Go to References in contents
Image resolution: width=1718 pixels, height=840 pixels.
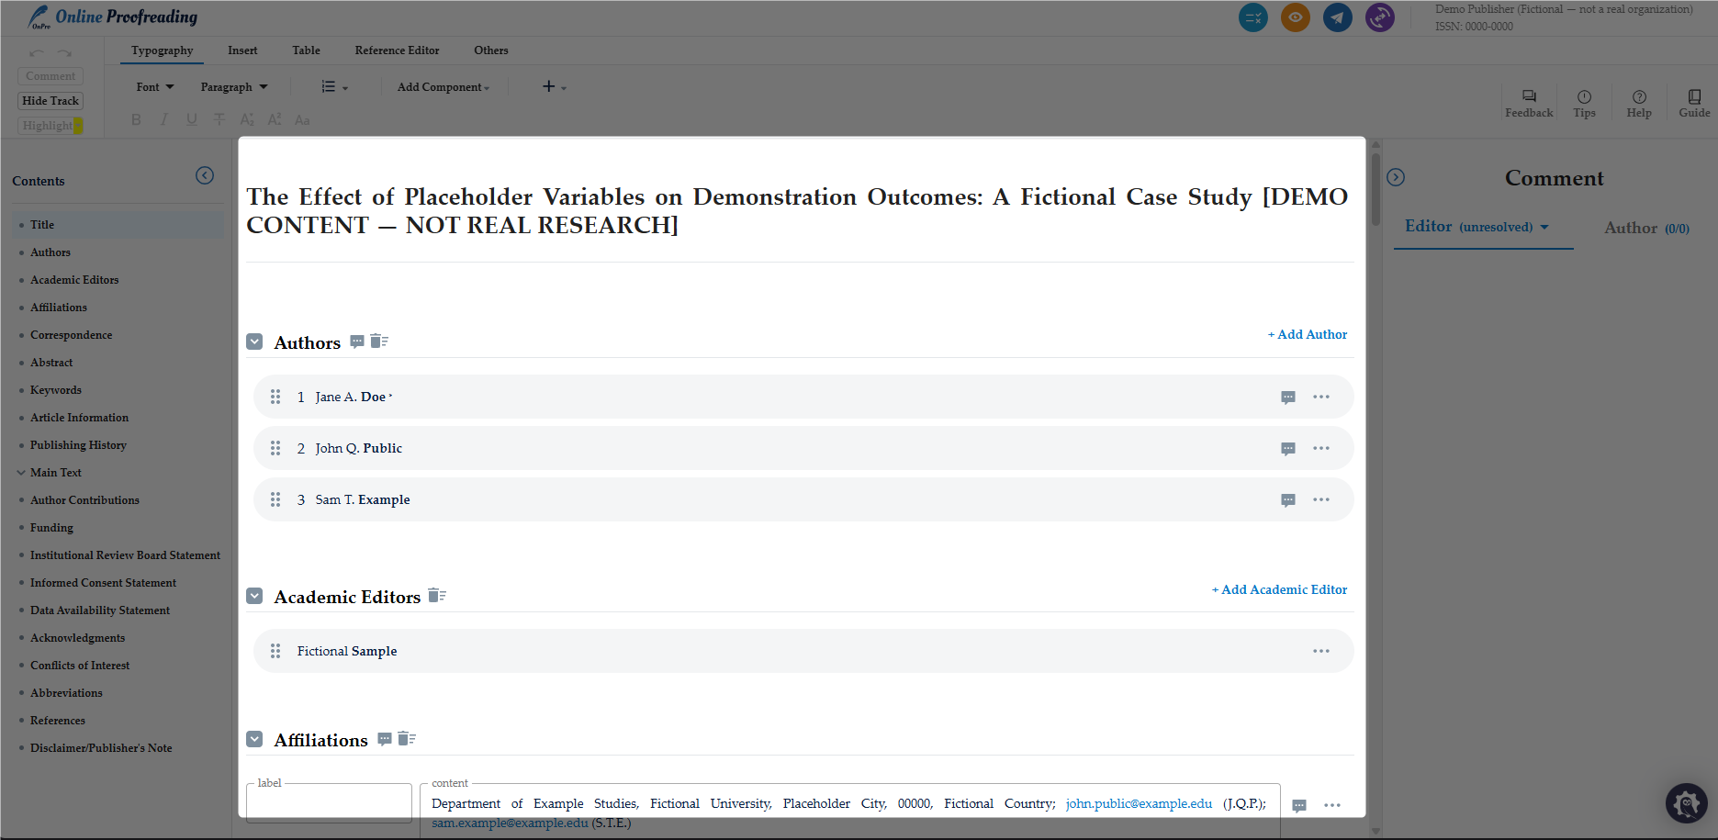tap(57, 721)
